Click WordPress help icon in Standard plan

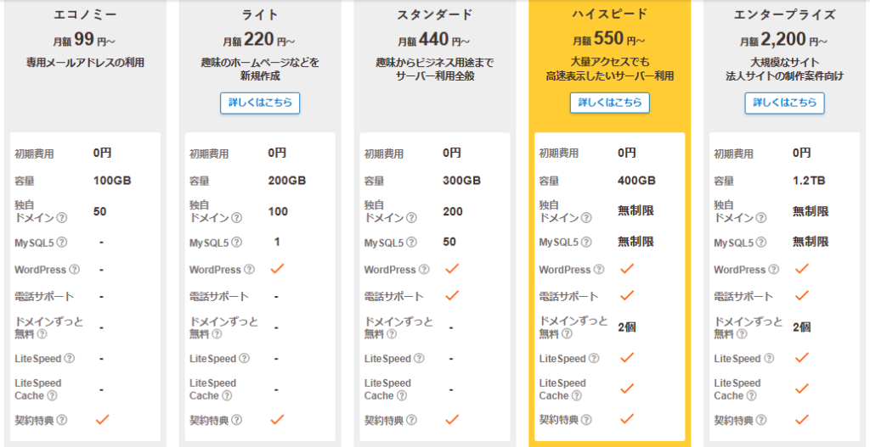[423, 270]
